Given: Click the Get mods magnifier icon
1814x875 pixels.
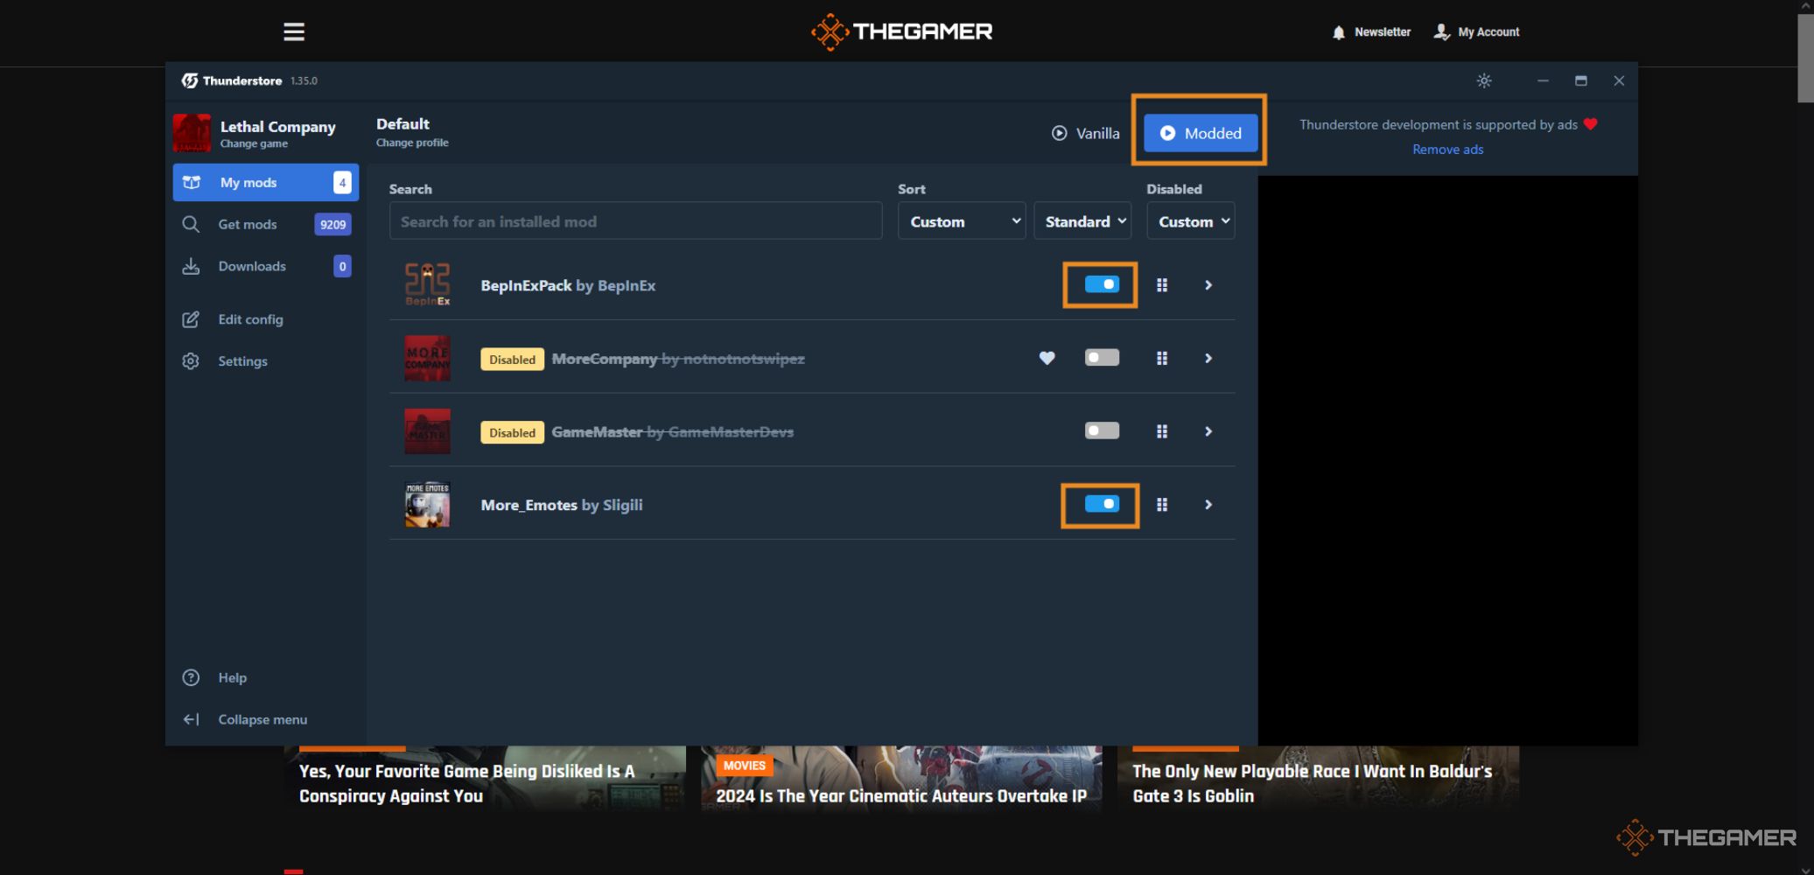Looking at the screenshot, I should [191, 224].
